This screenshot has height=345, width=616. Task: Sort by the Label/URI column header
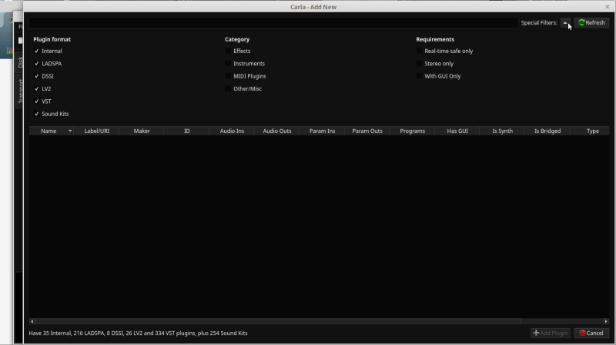(97, 131)
